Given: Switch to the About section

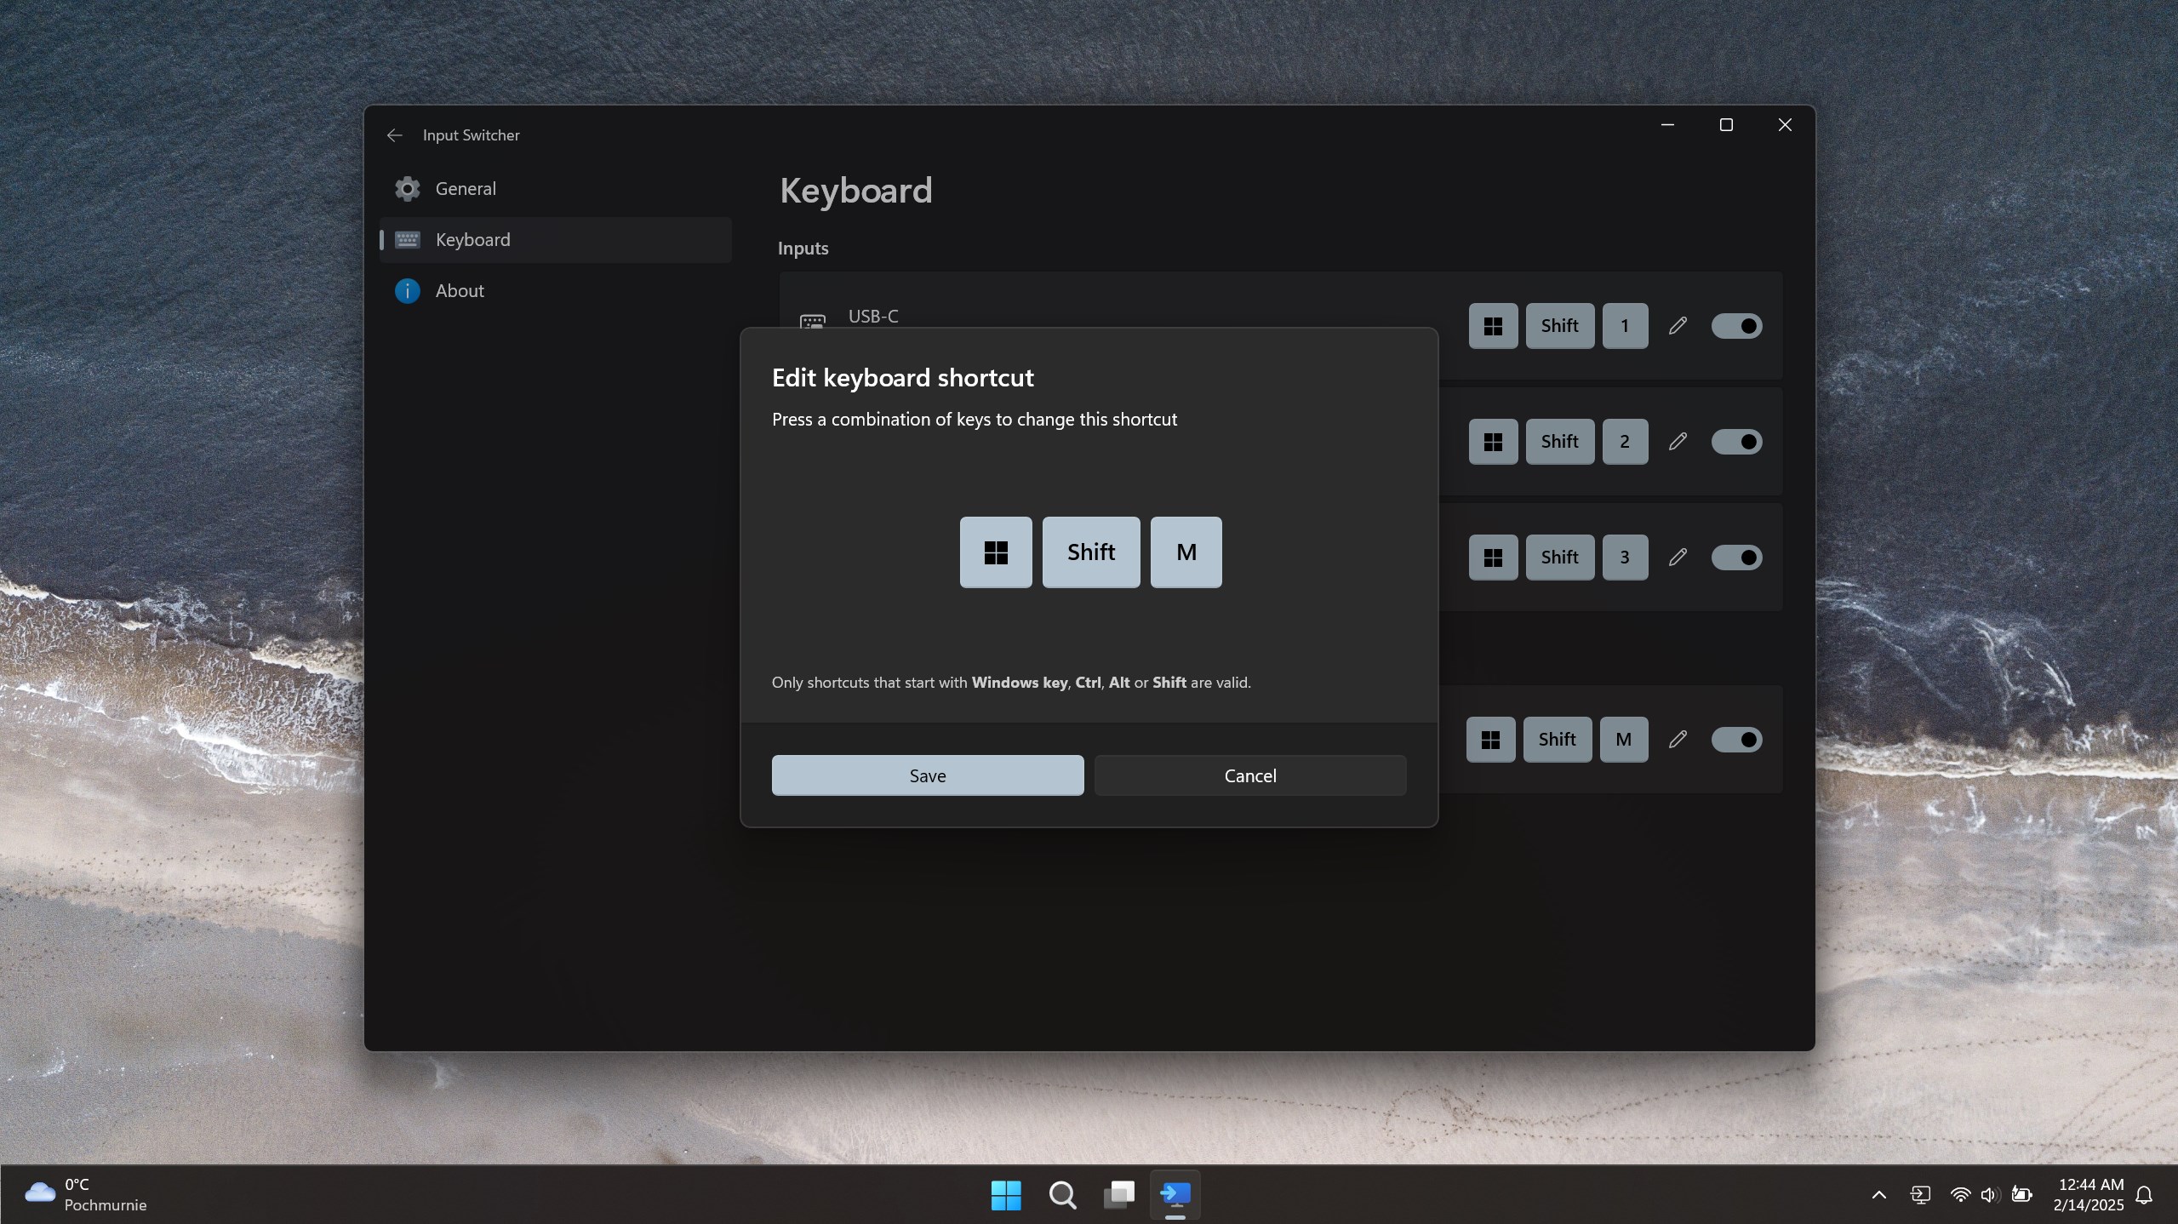Looking at the screenshot, I should [x=460, y=291].
